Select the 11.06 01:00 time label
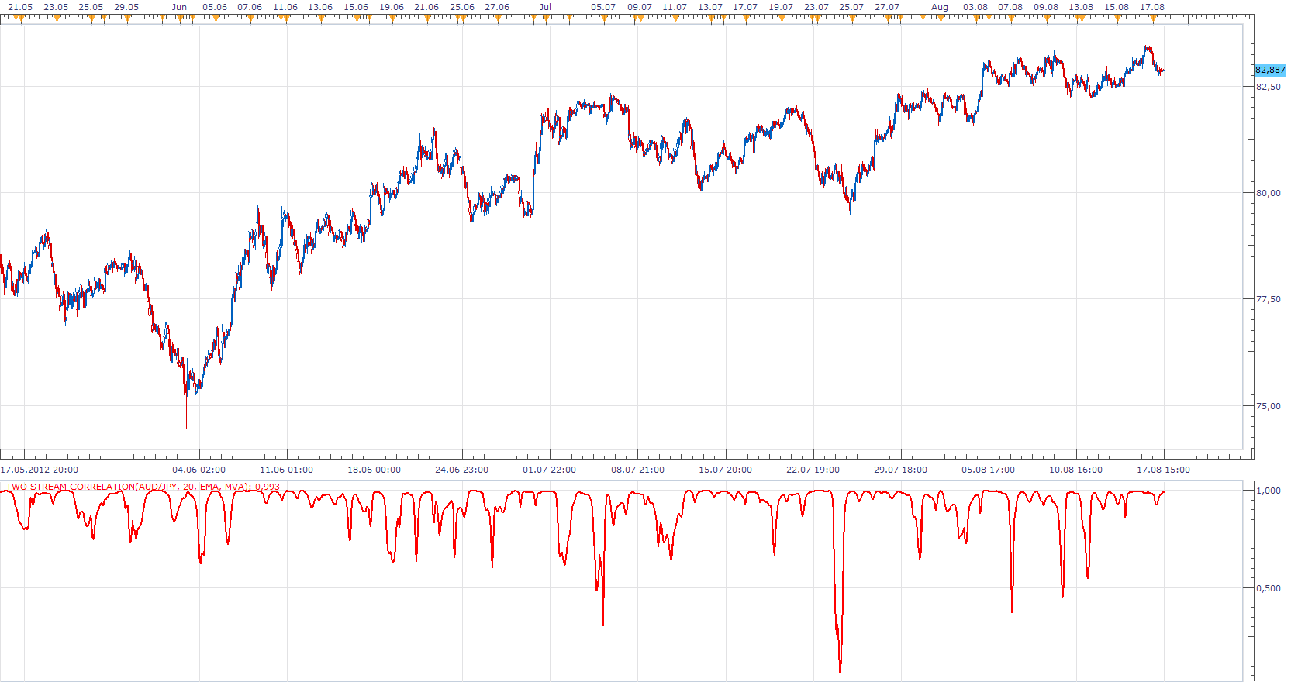Image resolution: width=1298 pixels, height=682 pixels. click(287, 470)
